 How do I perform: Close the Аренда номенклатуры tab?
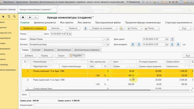[55, 8]
